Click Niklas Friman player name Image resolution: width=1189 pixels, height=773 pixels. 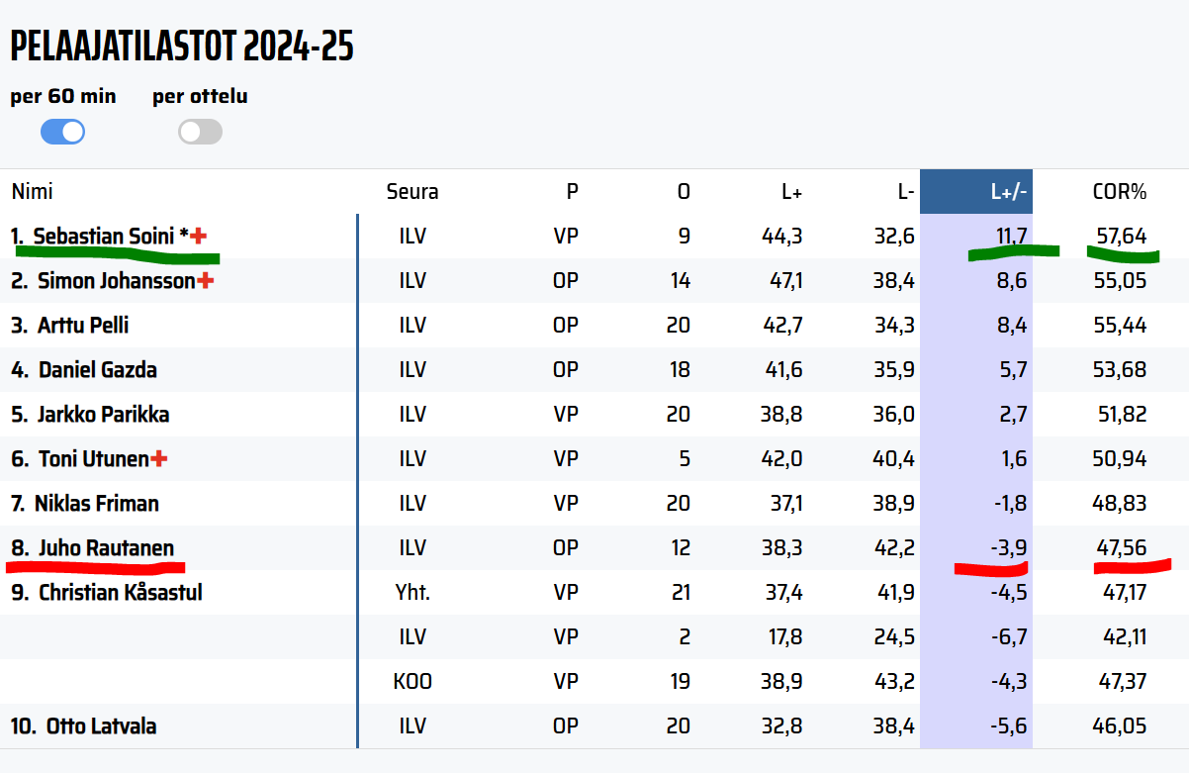point(96,504)
